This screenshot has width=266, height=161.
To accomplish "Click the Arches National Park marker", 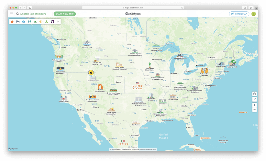I will point(100,86).
